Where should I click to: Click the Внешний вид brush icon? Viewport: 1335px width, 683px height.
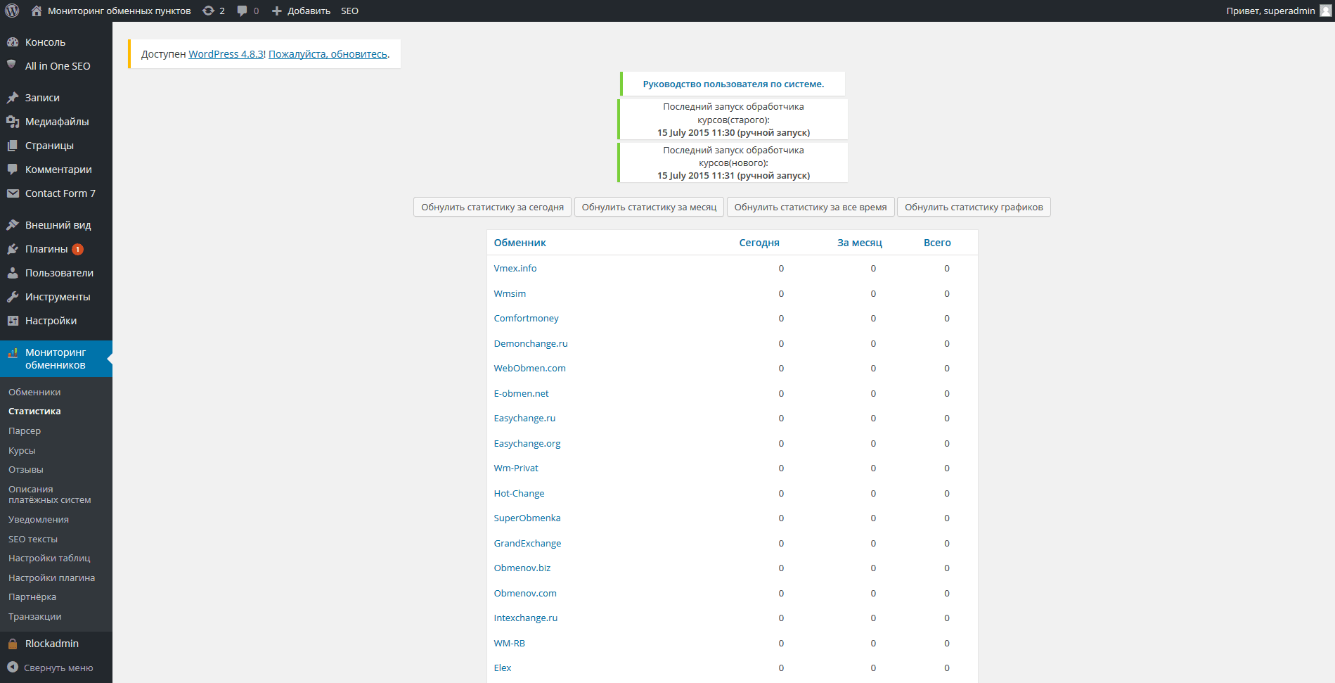[x=13, y=225]
